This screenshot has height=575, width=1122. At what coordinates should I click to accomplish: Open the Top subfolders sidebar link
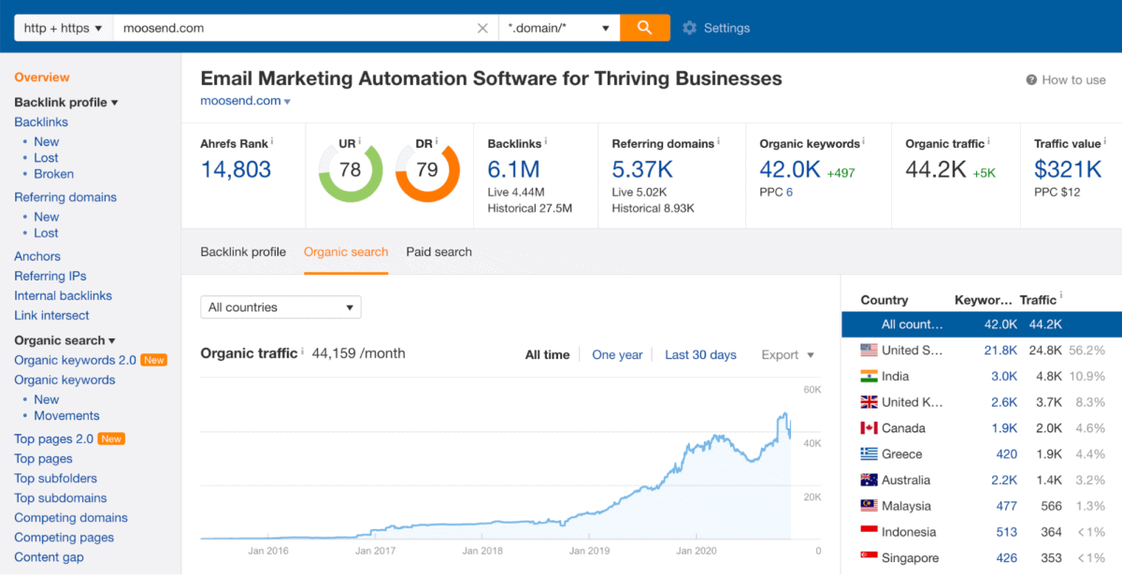[56, 479]
